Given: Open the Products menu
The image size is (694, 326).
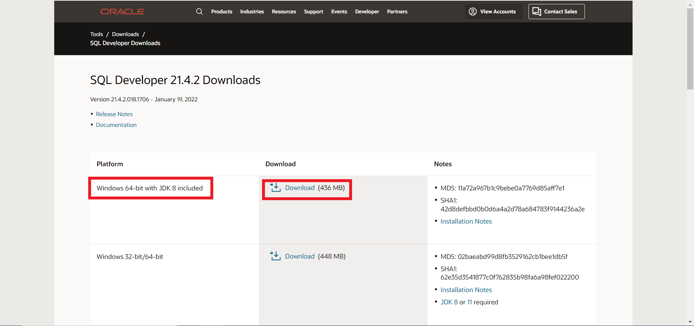Looking at the screenshot, I should click(222, 12).
